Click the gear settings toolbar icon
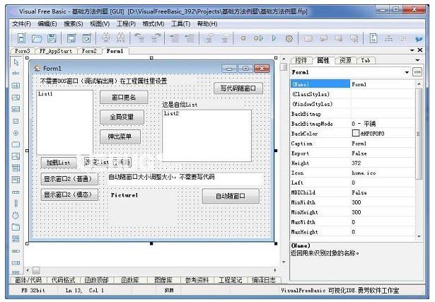 (x=289, y=39)
